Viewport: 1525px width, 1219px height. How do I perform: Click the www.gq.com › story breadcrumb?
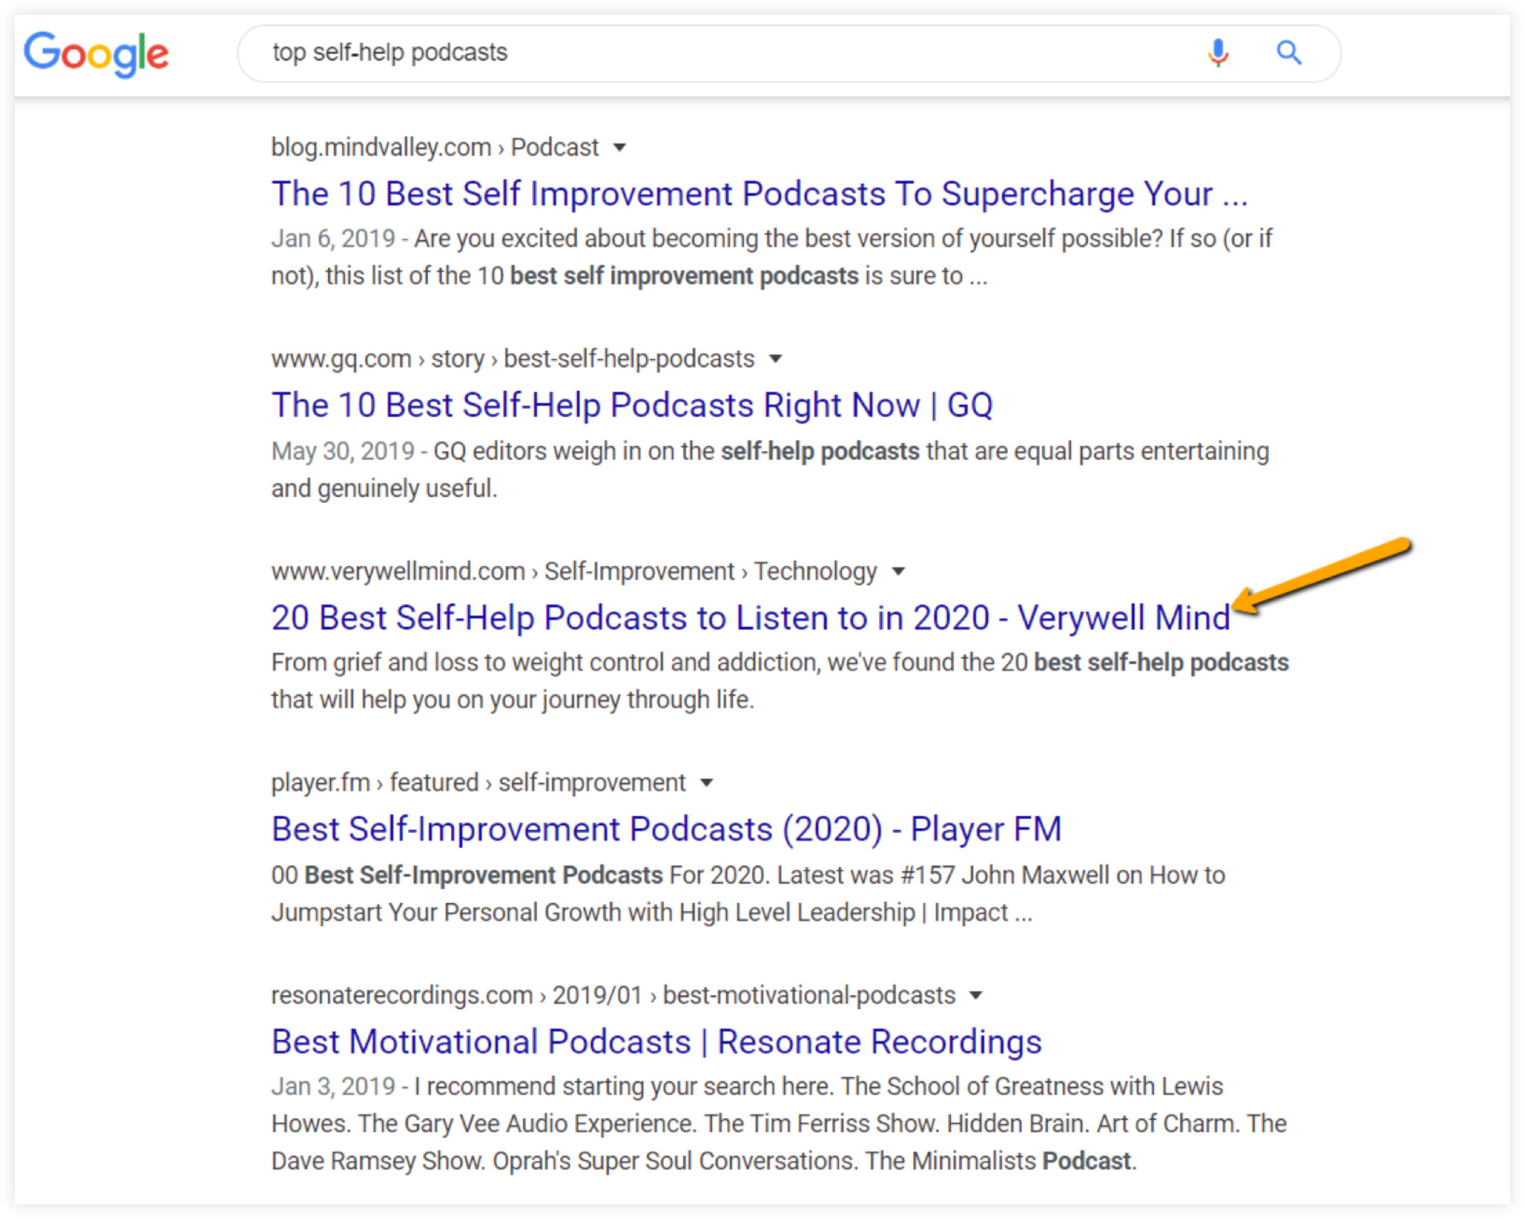click(513, 359)
